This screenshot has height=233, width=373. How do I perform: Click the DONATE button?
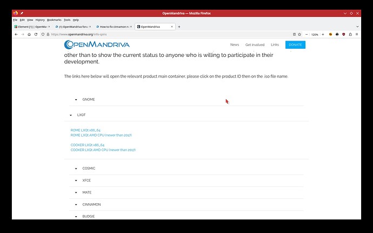tap(295, 44)
